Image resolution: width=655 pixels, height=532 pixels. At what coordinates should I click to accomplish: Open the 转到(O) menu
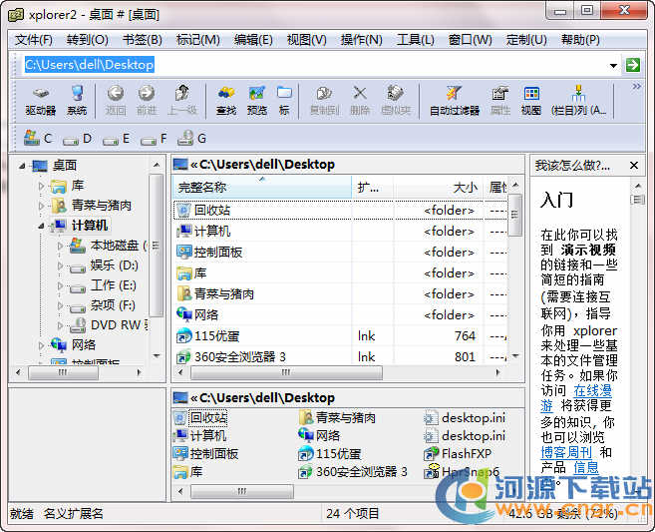[x=88, y=40]
